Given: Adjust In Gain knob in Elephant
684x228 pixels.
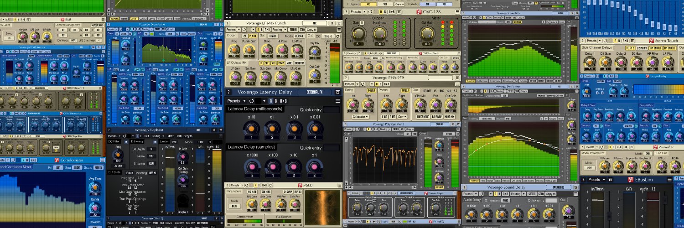Looking at the screenshot, I should point(183,157).
